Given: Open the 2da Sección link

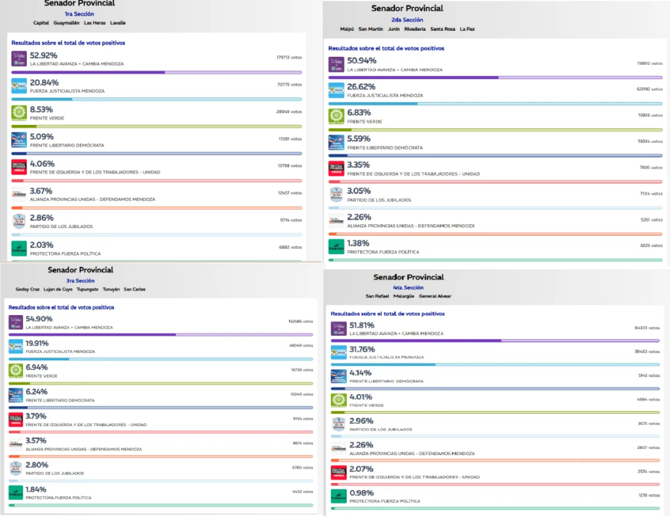Looking at the screenshot, I should coord(407,20).
